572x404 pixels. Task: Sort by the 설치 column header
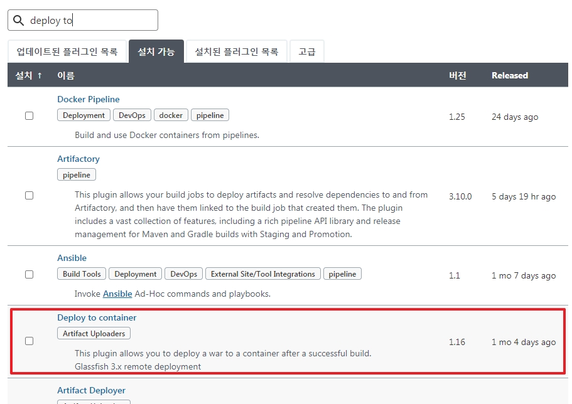[28, 75]
